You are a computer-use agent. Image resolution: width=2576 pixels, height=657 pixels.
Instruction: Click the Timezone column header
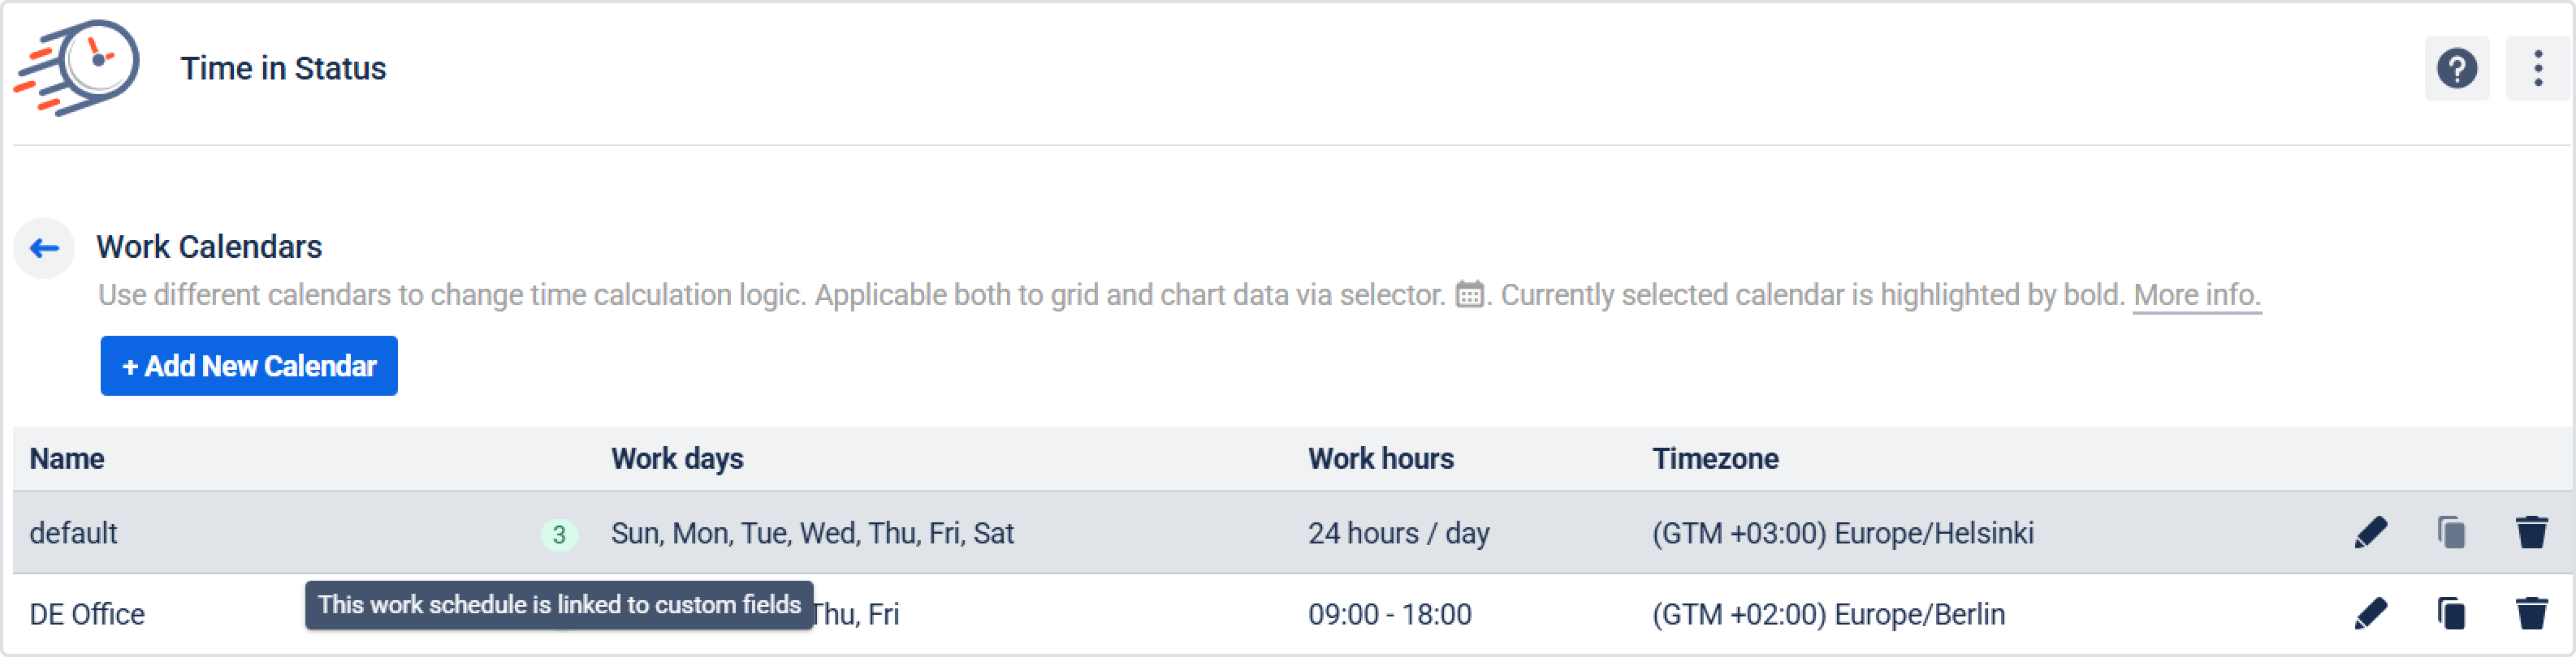coord(1714,458)
